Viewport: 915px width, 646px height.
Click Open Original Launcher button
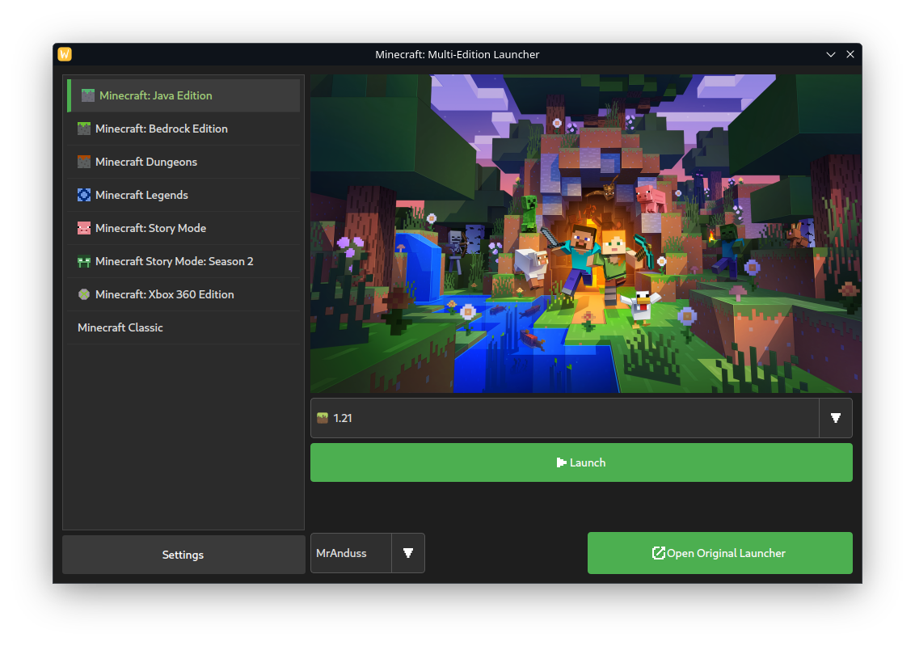click(720, 553)
